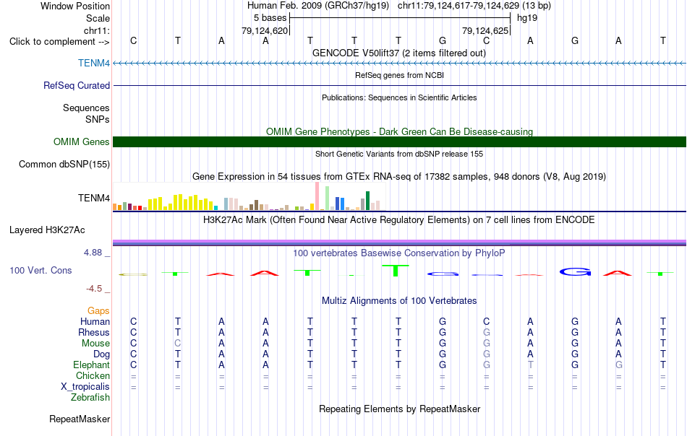Click the OMIM Genes dark green bar
Image resolution: width=687 pixels, height=436 pixels.
399,141
